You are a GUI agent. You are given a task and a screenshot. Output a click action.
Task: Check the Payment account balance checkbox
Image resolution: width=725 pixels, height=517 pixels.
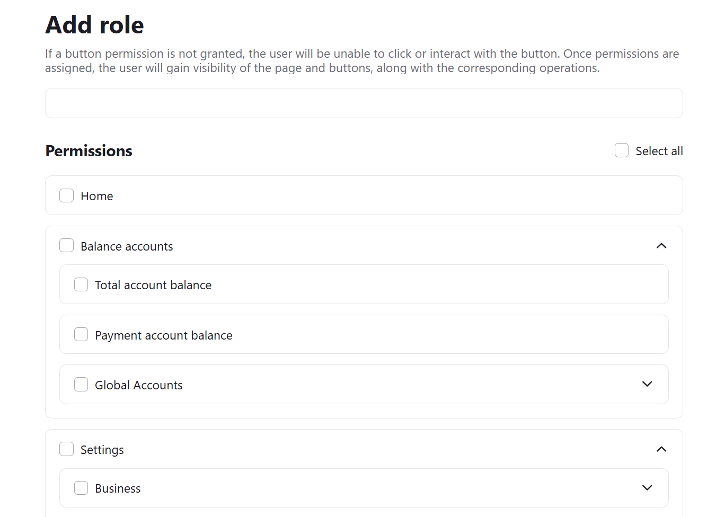pos(81,334)
